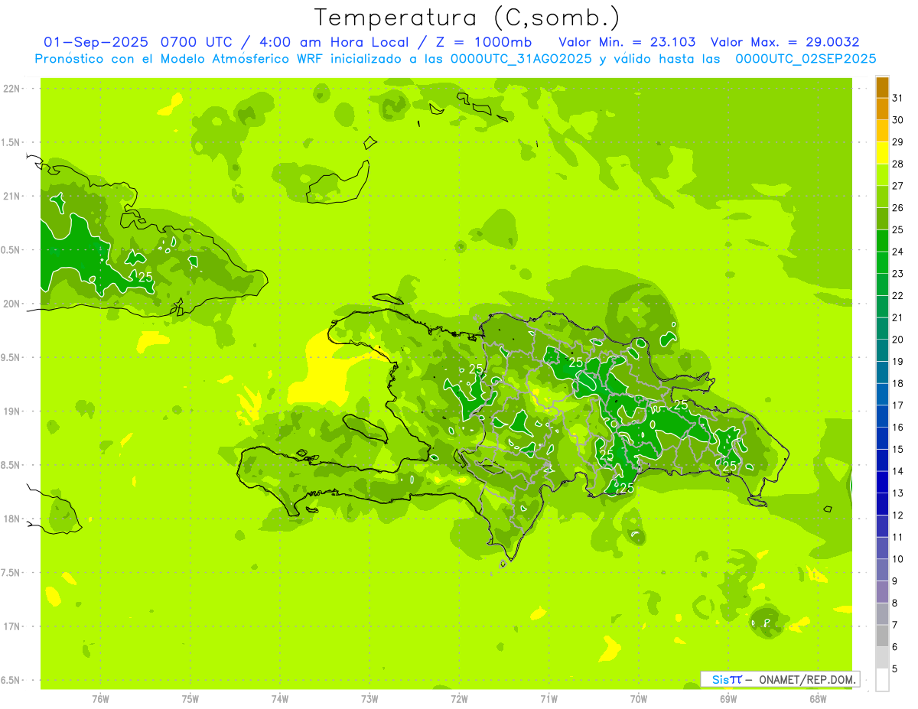Select the date text "01-Sep-2025"
This screenshot has height=709, width=918.
(x=96, y=42)
